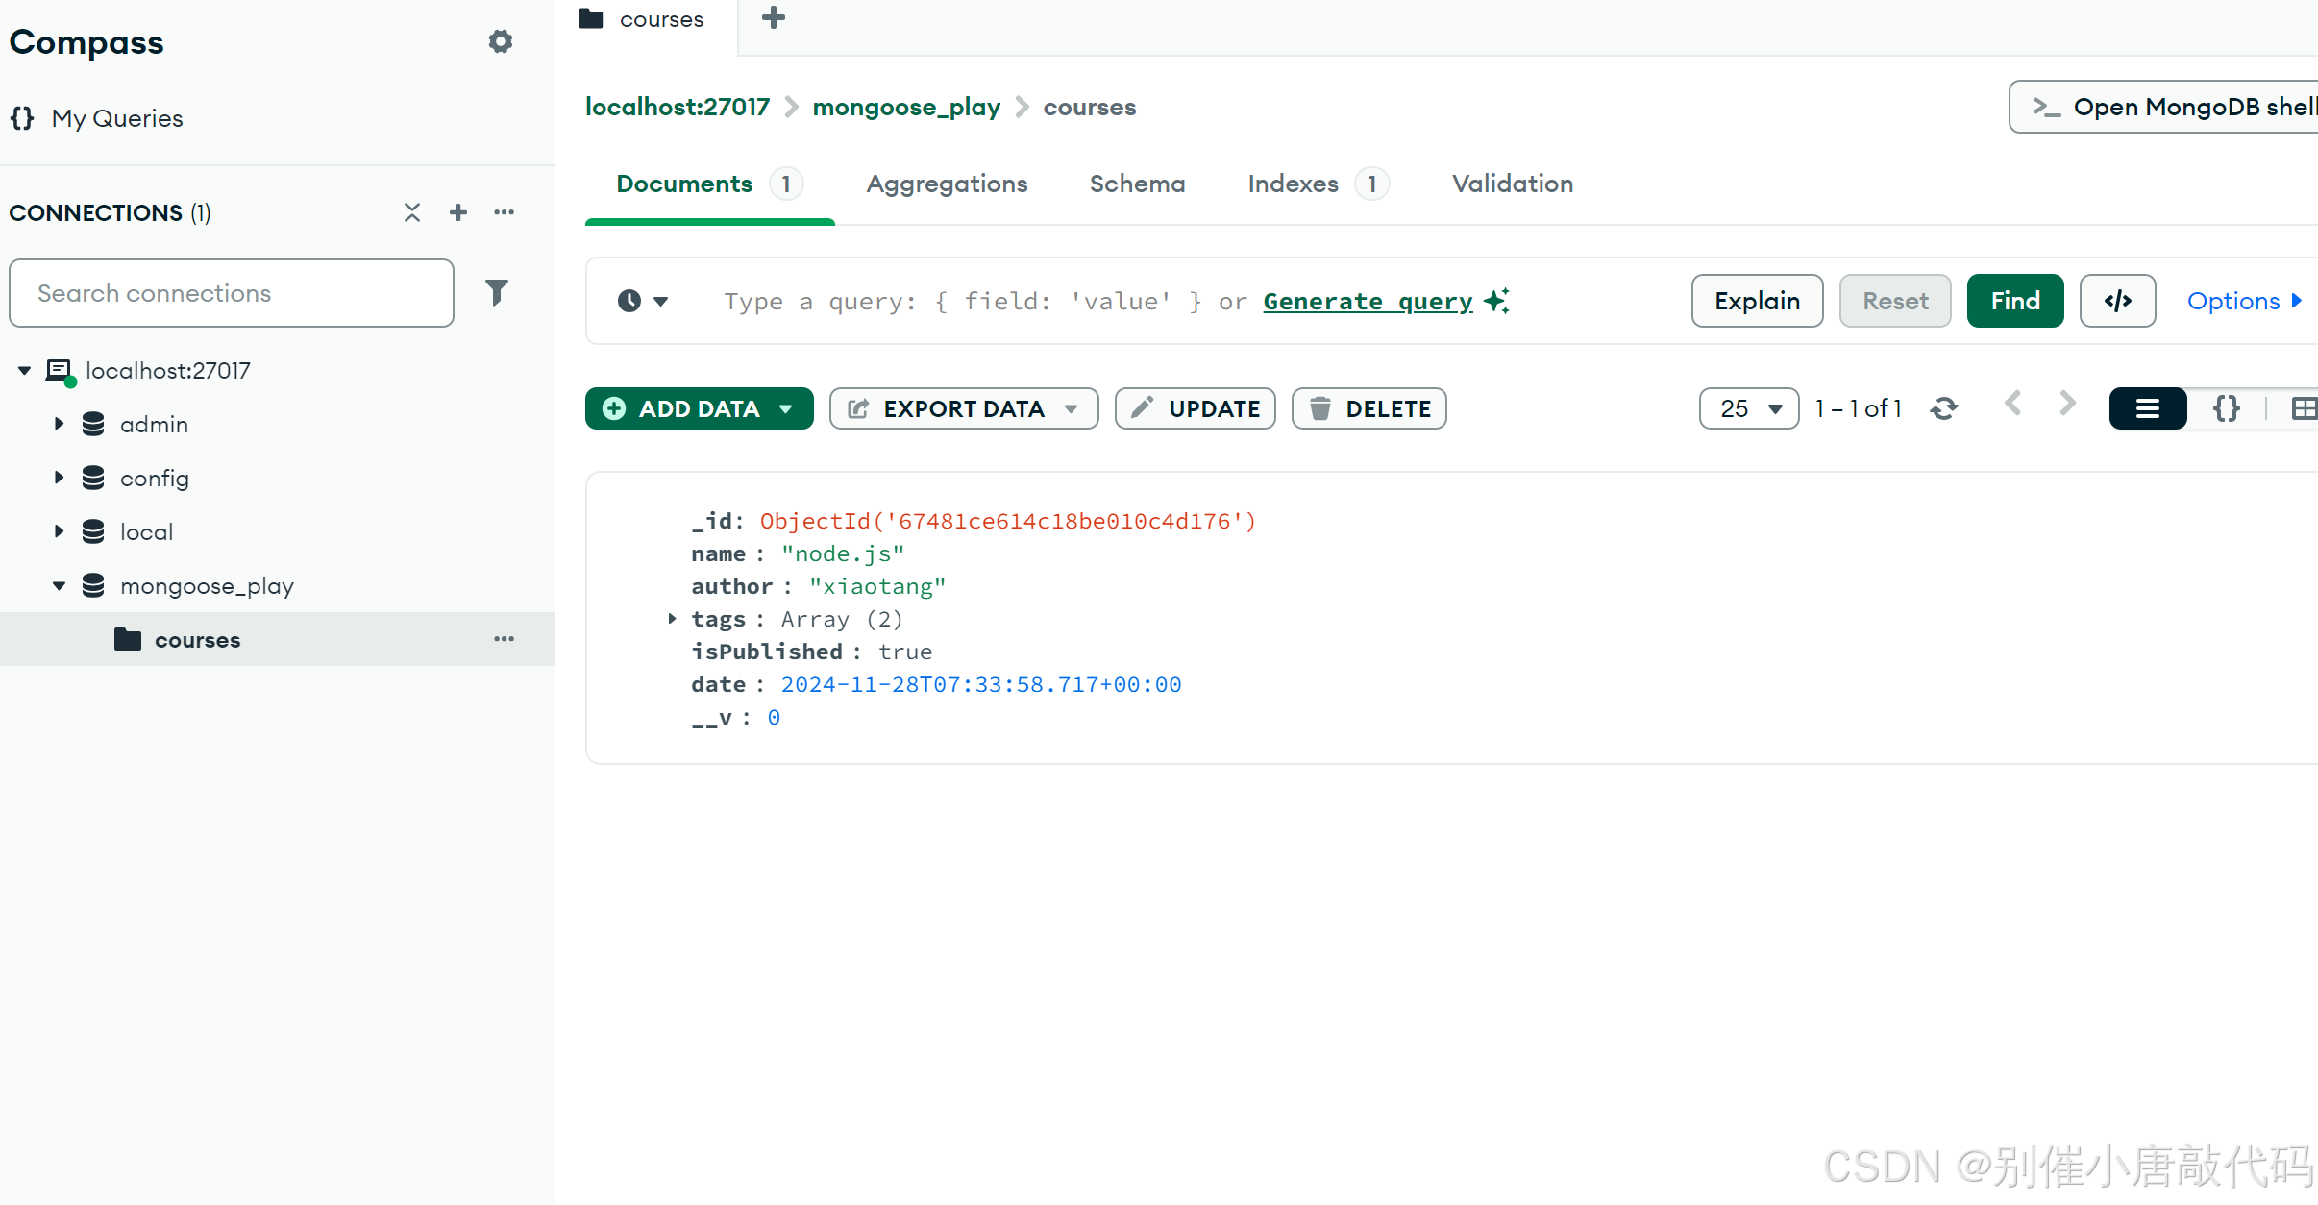Screen dimensions: 2318x1205
Task: Switch to the Schema tab
Action: pyautogui.click(x=1137, y=184)
